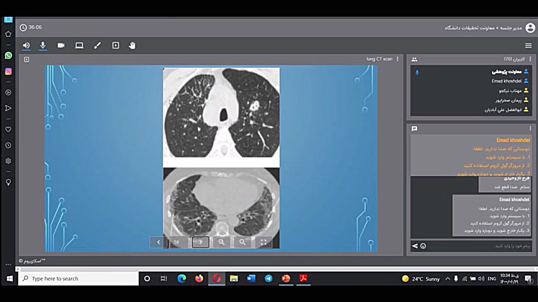
Task: Open the media playback share icon
Action: pyautogui.click(x=115, y=45)
